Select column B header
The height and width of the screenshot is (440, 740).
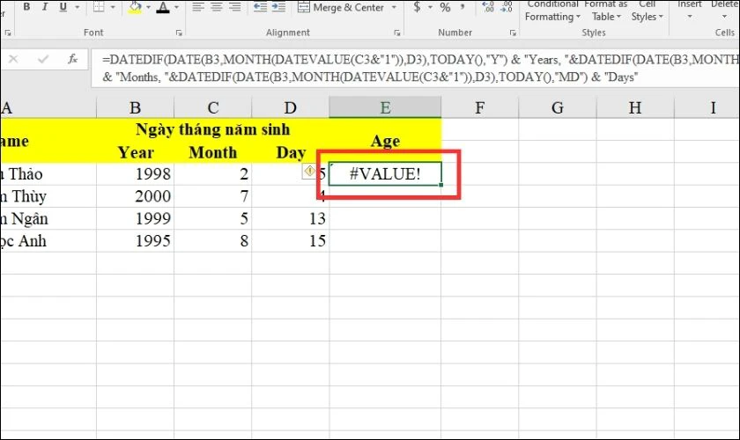tap(135, 107)
